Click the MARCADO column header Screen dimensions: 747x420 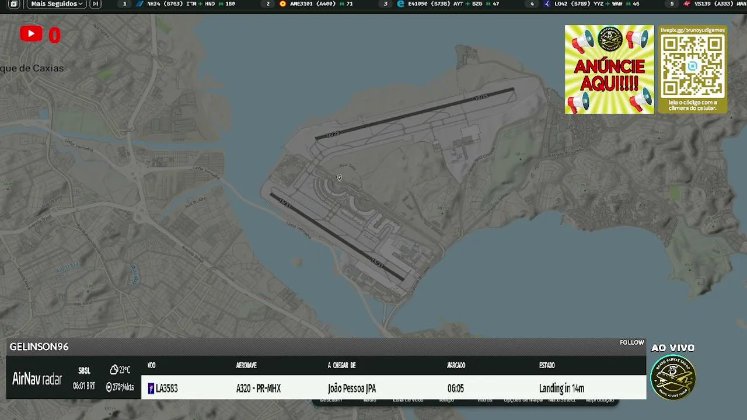click(x=456, y=365)
